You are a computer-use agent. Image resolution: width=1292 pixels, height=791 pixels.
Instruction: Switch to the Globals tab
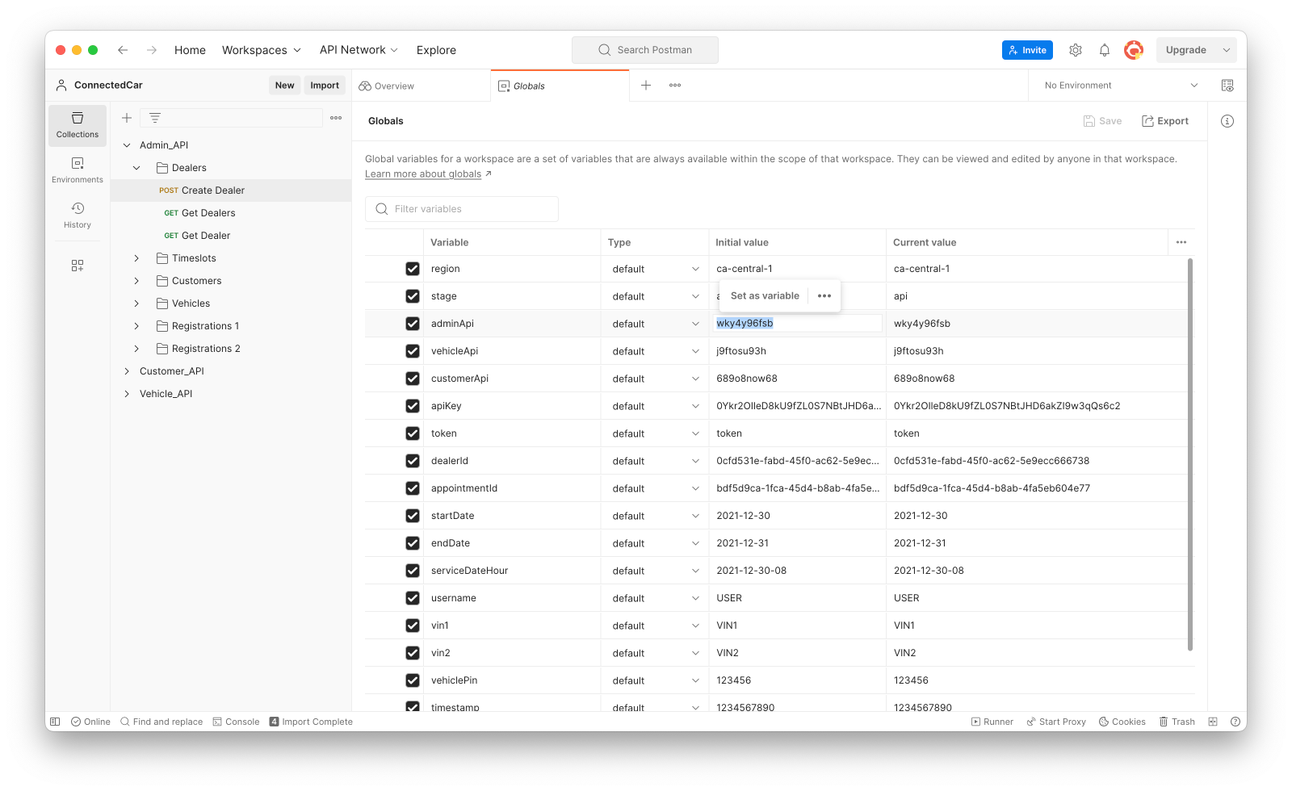560,86
